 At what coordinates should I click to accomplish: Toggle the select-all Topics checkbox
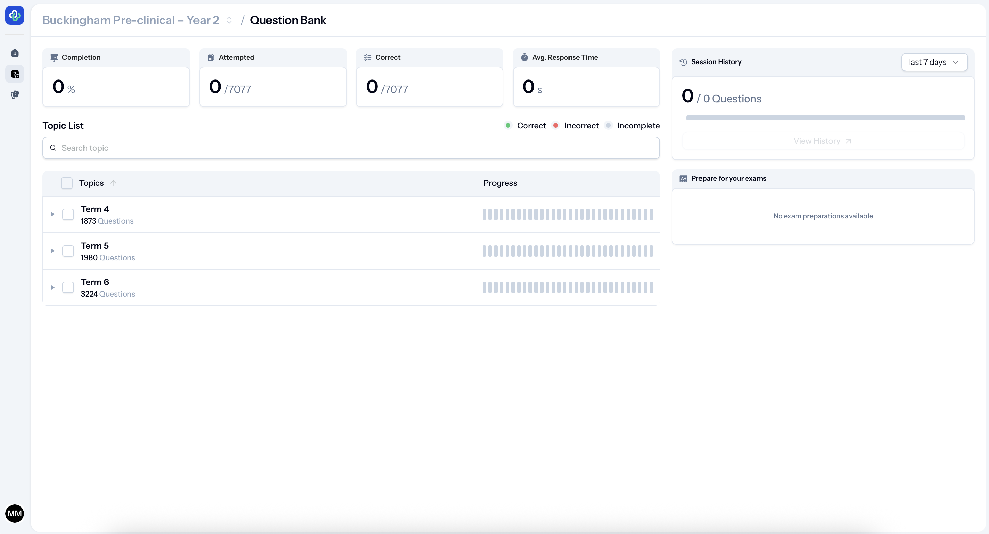(x=67, y=183)
